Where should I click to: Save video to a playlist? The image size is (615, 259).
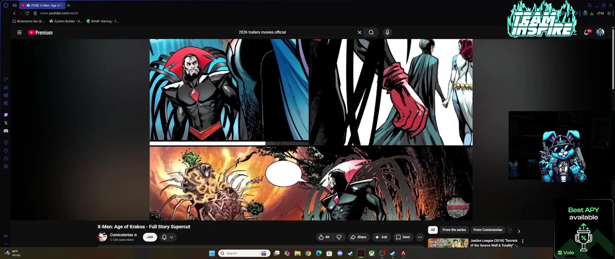click(x=403, y=237)
